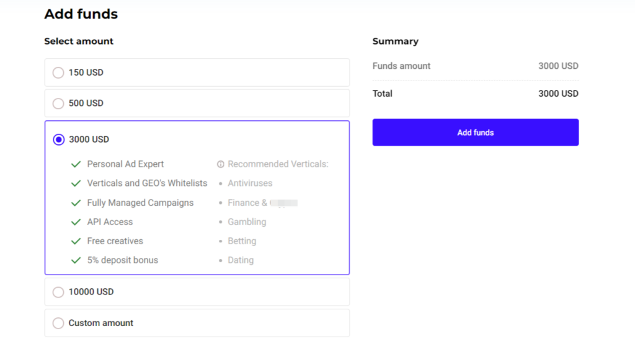Select the Custom amount option

point(58,323)
